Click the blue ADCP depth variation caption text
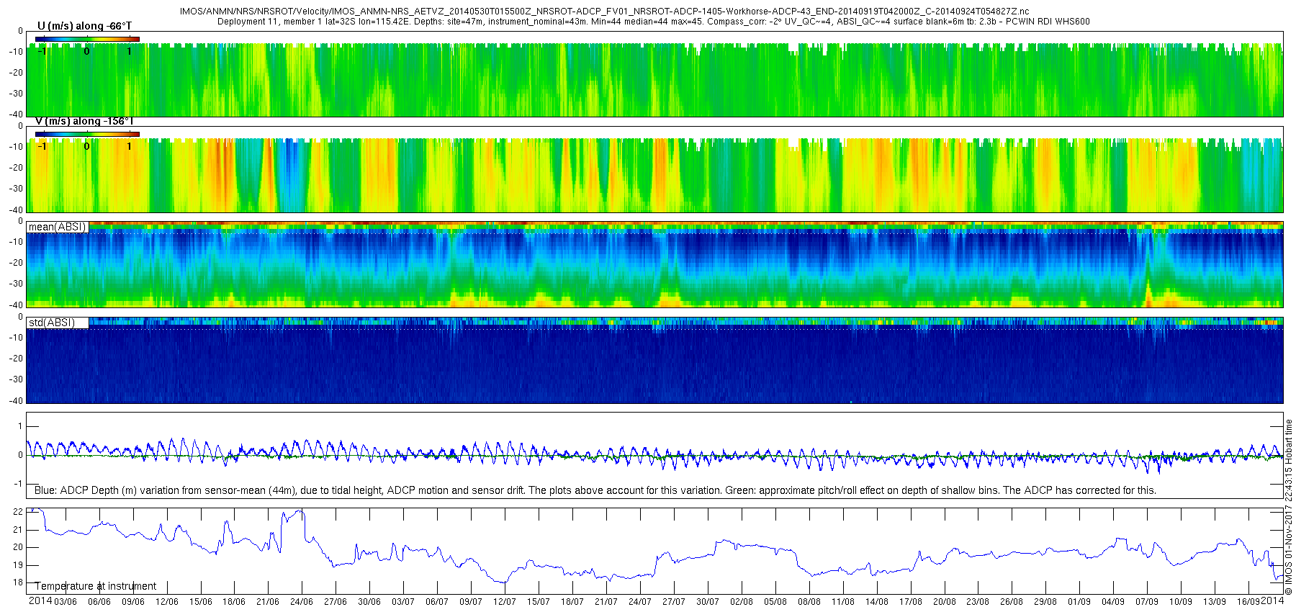 595,490
